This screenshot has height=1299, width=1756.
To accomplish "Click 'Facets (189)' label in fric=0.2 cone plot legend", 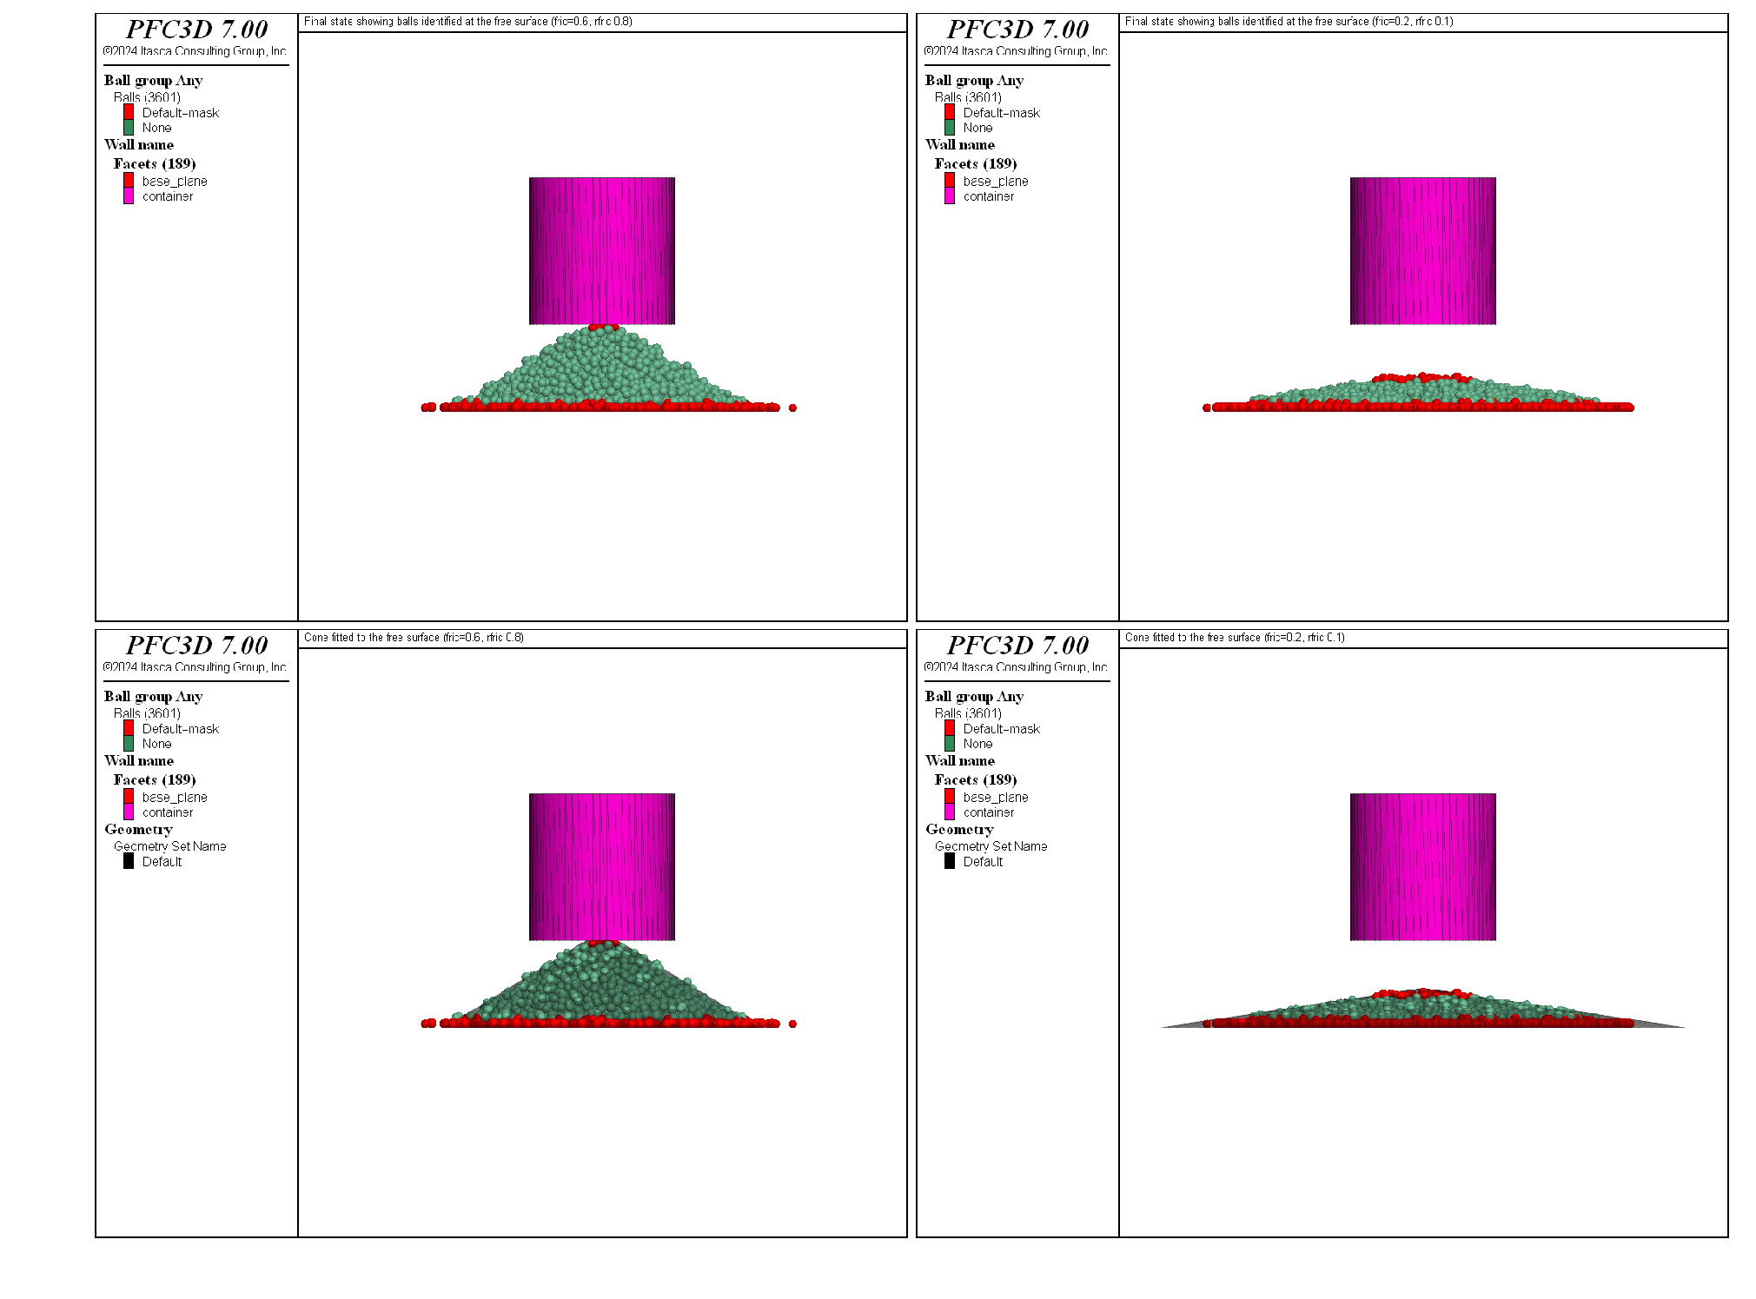I will (976, 780).
